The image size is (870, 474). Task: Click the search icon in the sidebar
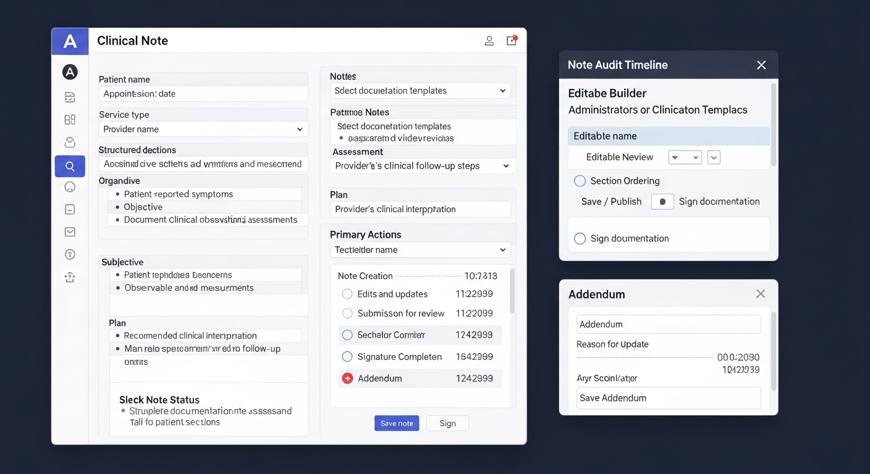pos(70,166)
